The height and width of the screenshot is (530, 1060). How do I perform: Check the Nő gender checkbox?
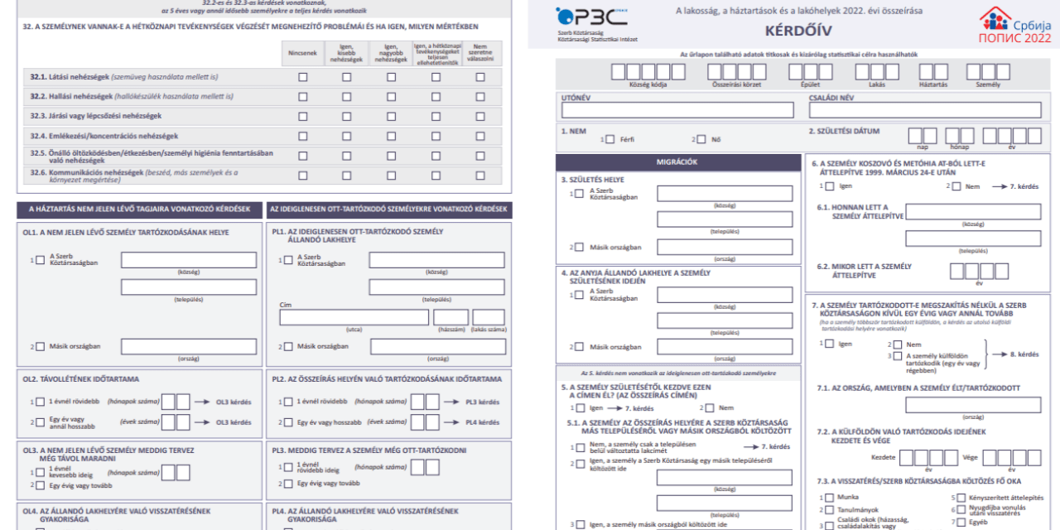point(702,140)
